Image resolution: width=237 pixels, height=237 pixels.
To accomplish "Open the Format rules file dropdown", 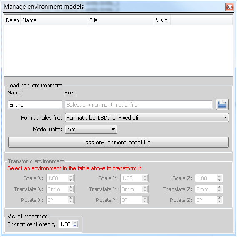I will (147, 117).
